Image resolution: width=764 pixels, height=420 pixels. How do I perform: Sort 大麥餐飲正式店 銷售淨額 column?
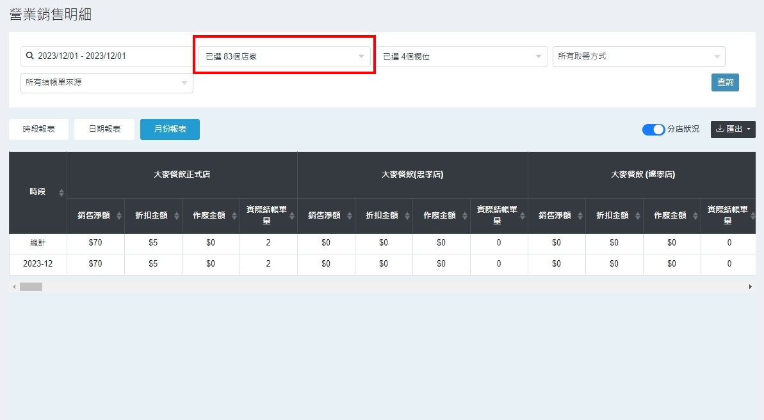pos(118,216)
